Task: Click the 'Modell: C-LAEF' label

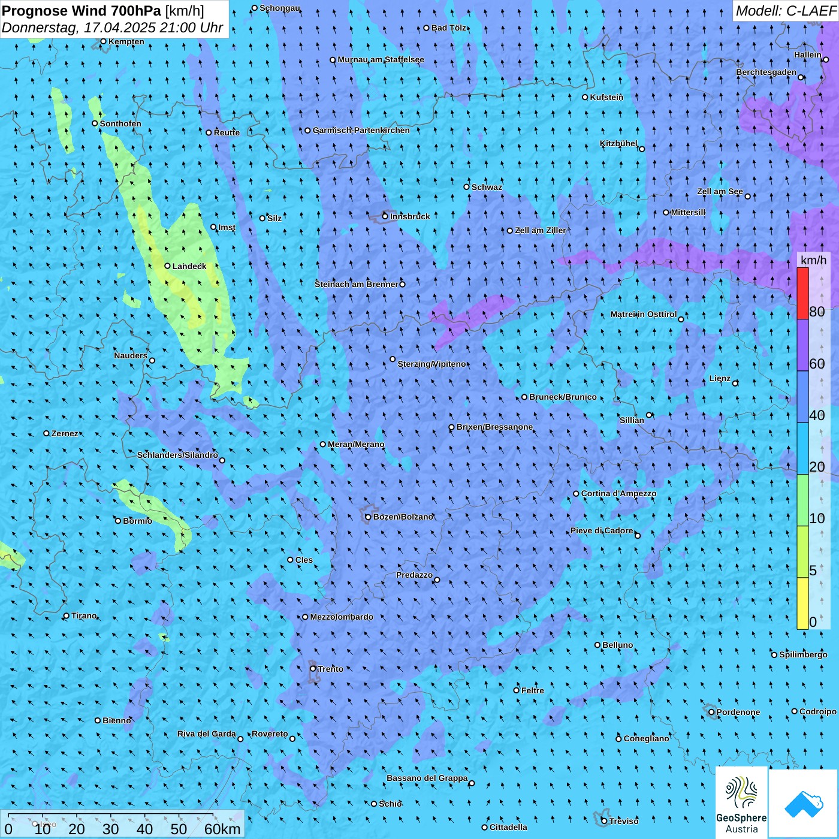Action: (x=786, y=10)
